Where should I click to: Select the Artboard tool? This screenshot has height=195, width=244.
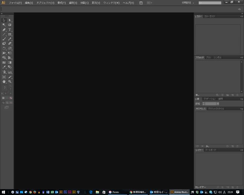4,77
